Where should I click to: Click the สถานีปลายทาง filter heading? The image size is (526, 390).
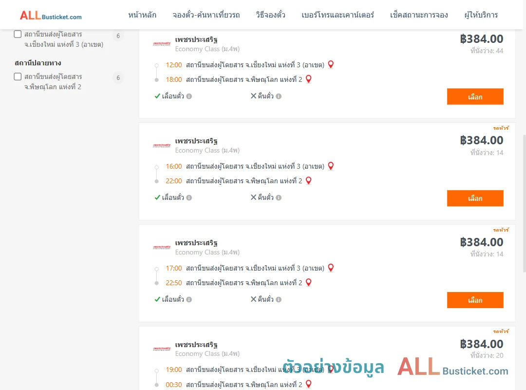(38, 63)
